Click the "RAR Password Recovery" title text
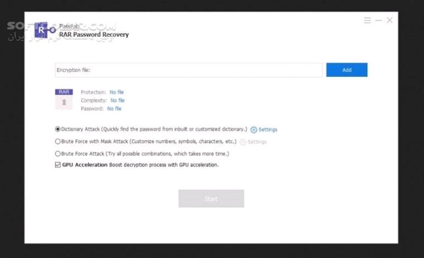Screen dimensions: 424x258 pos(94,35)
